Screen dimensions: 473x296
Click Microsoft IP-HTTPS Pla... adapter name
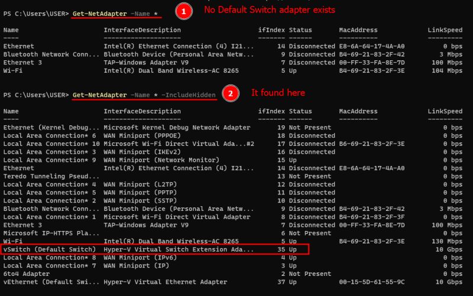(51, 233)
